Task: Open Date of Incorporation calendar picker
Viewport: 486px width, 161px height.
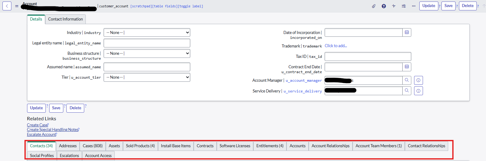Action: click(x=407, y=32)
